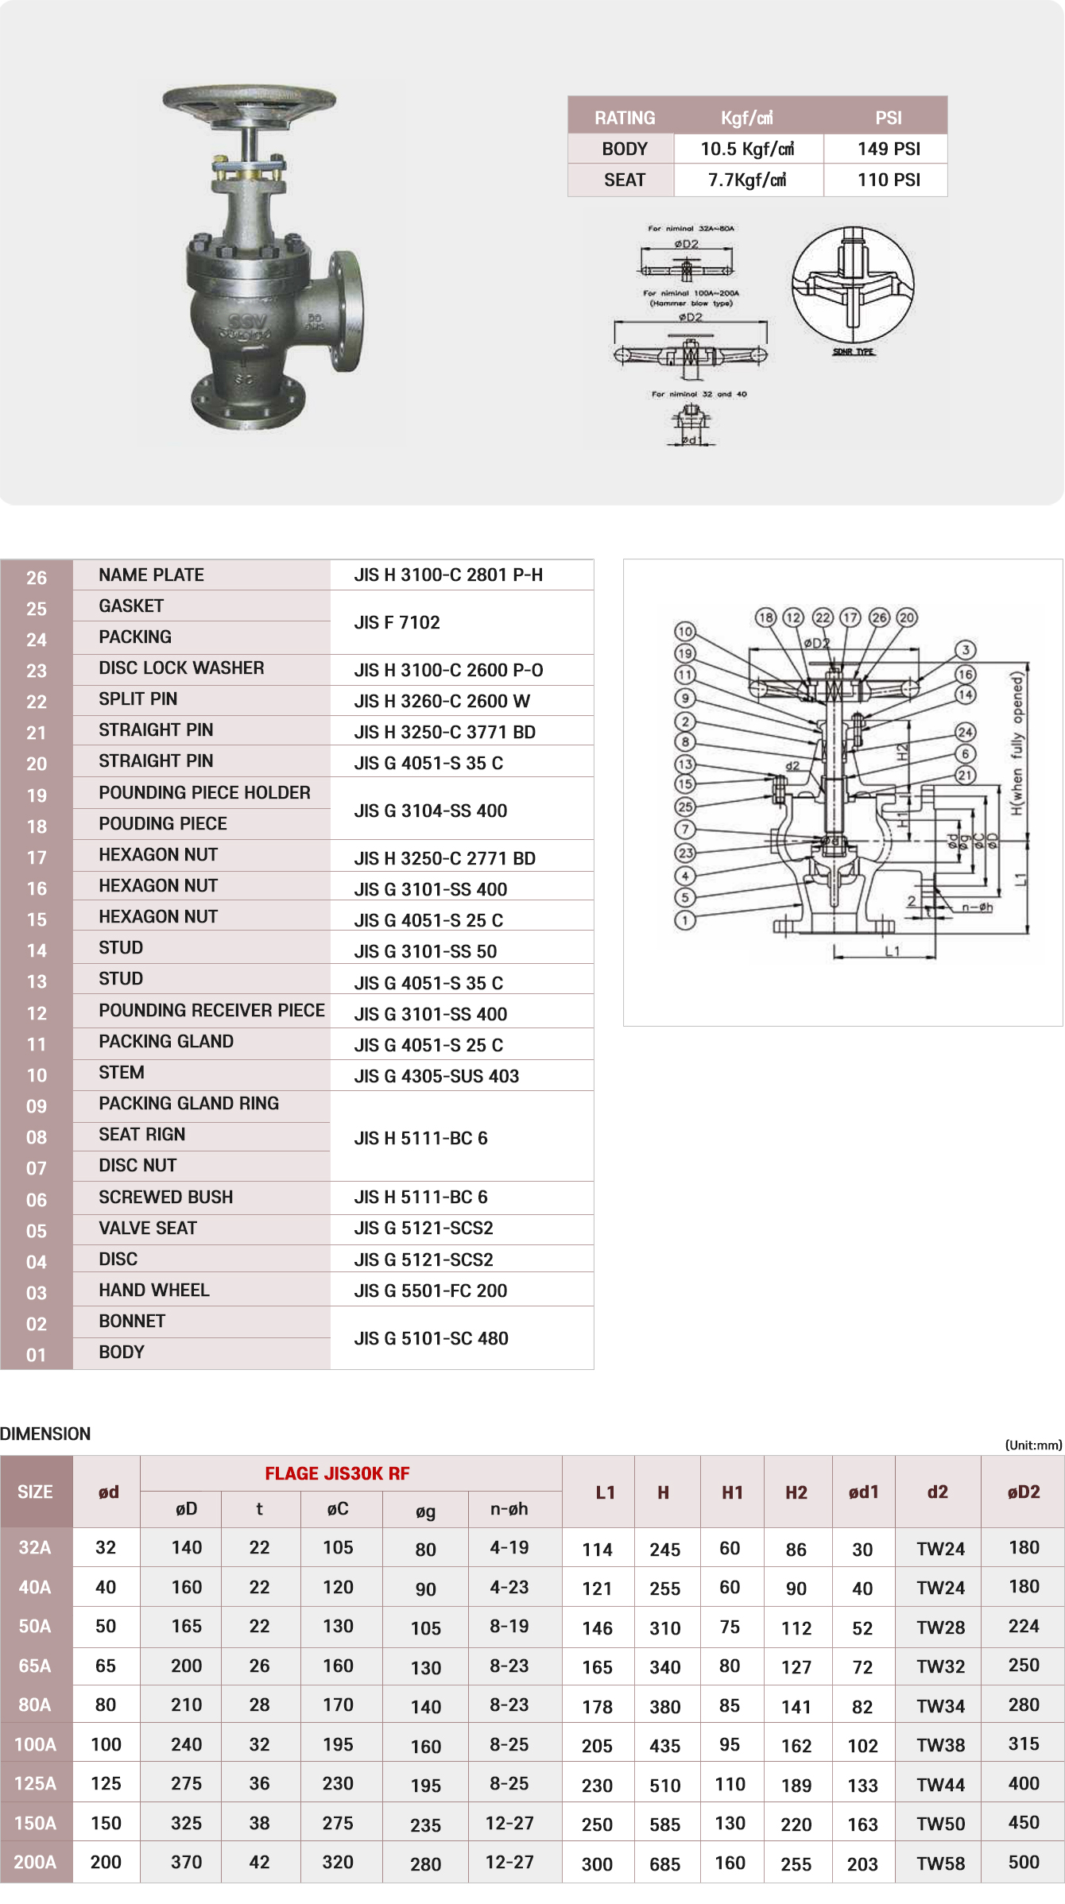The width and height of the screenshot is (1065, 1904).
Task: Click the 'øD2' column header
Action: click(1023, 1493)
